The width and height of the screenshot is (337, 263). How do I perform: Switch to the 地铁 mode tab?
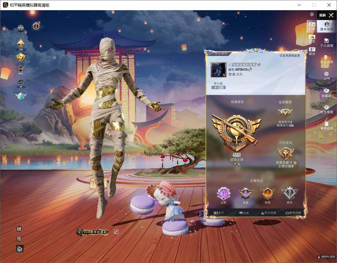click(312, 39)
